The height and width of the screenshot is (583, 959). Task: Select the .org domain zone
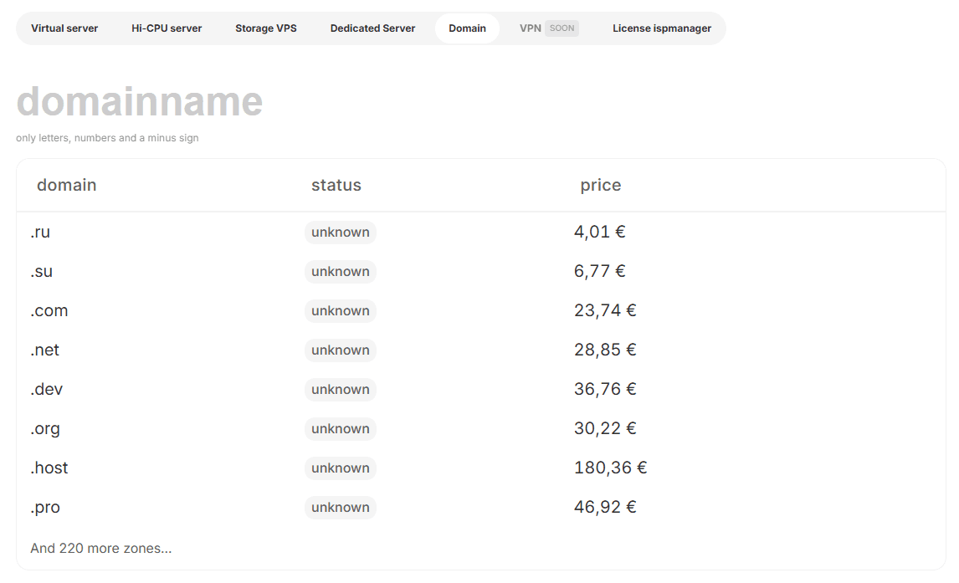click(x=45, y=429)
